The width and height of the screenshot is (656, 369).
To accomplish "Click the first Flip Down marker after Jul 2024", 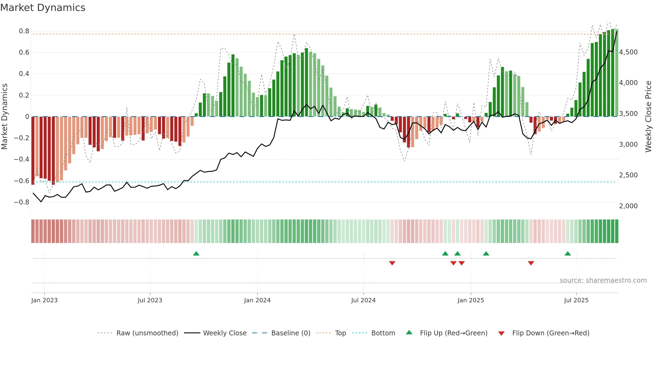I will 392,263.
